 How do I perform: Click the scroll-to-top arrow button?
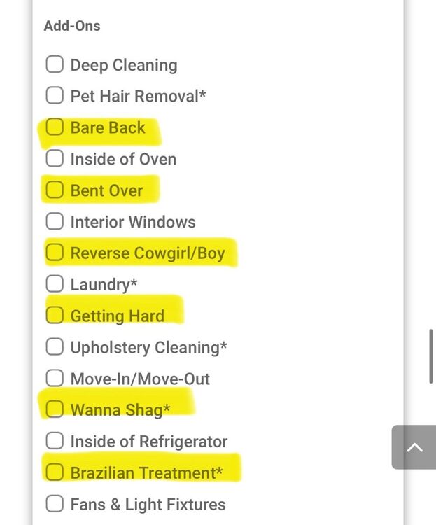pos(414,447)
